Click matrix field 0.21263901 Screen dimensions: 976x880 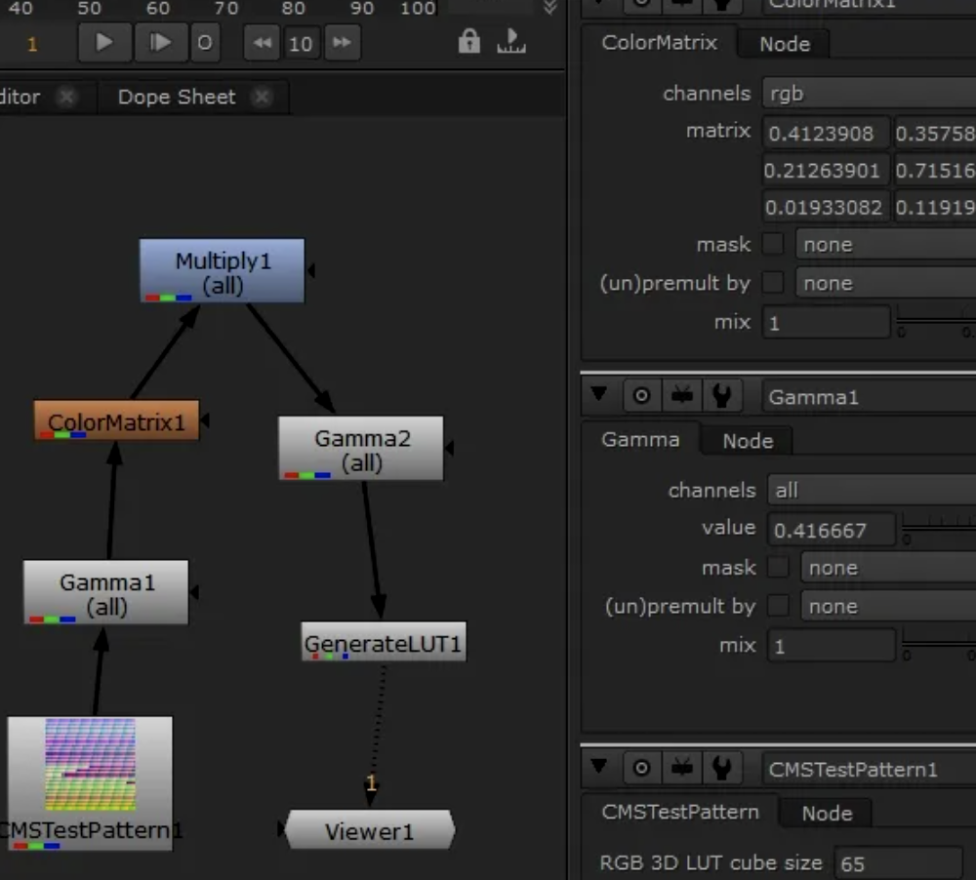(x=826, y=171)
